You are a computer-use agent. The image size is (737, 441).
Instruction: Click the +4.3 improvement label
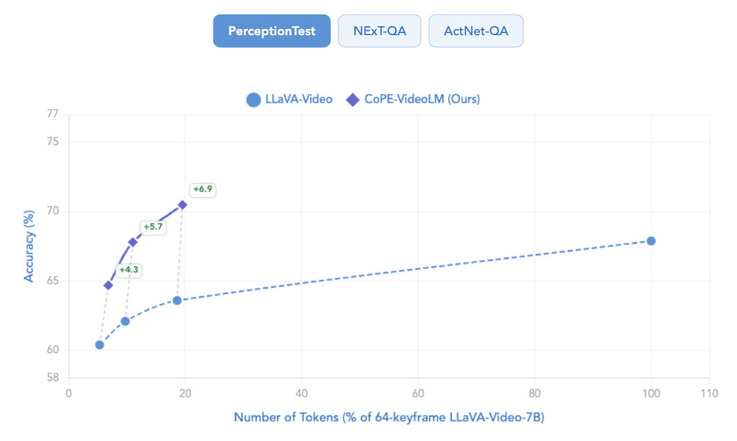click(x=128, y=270)
